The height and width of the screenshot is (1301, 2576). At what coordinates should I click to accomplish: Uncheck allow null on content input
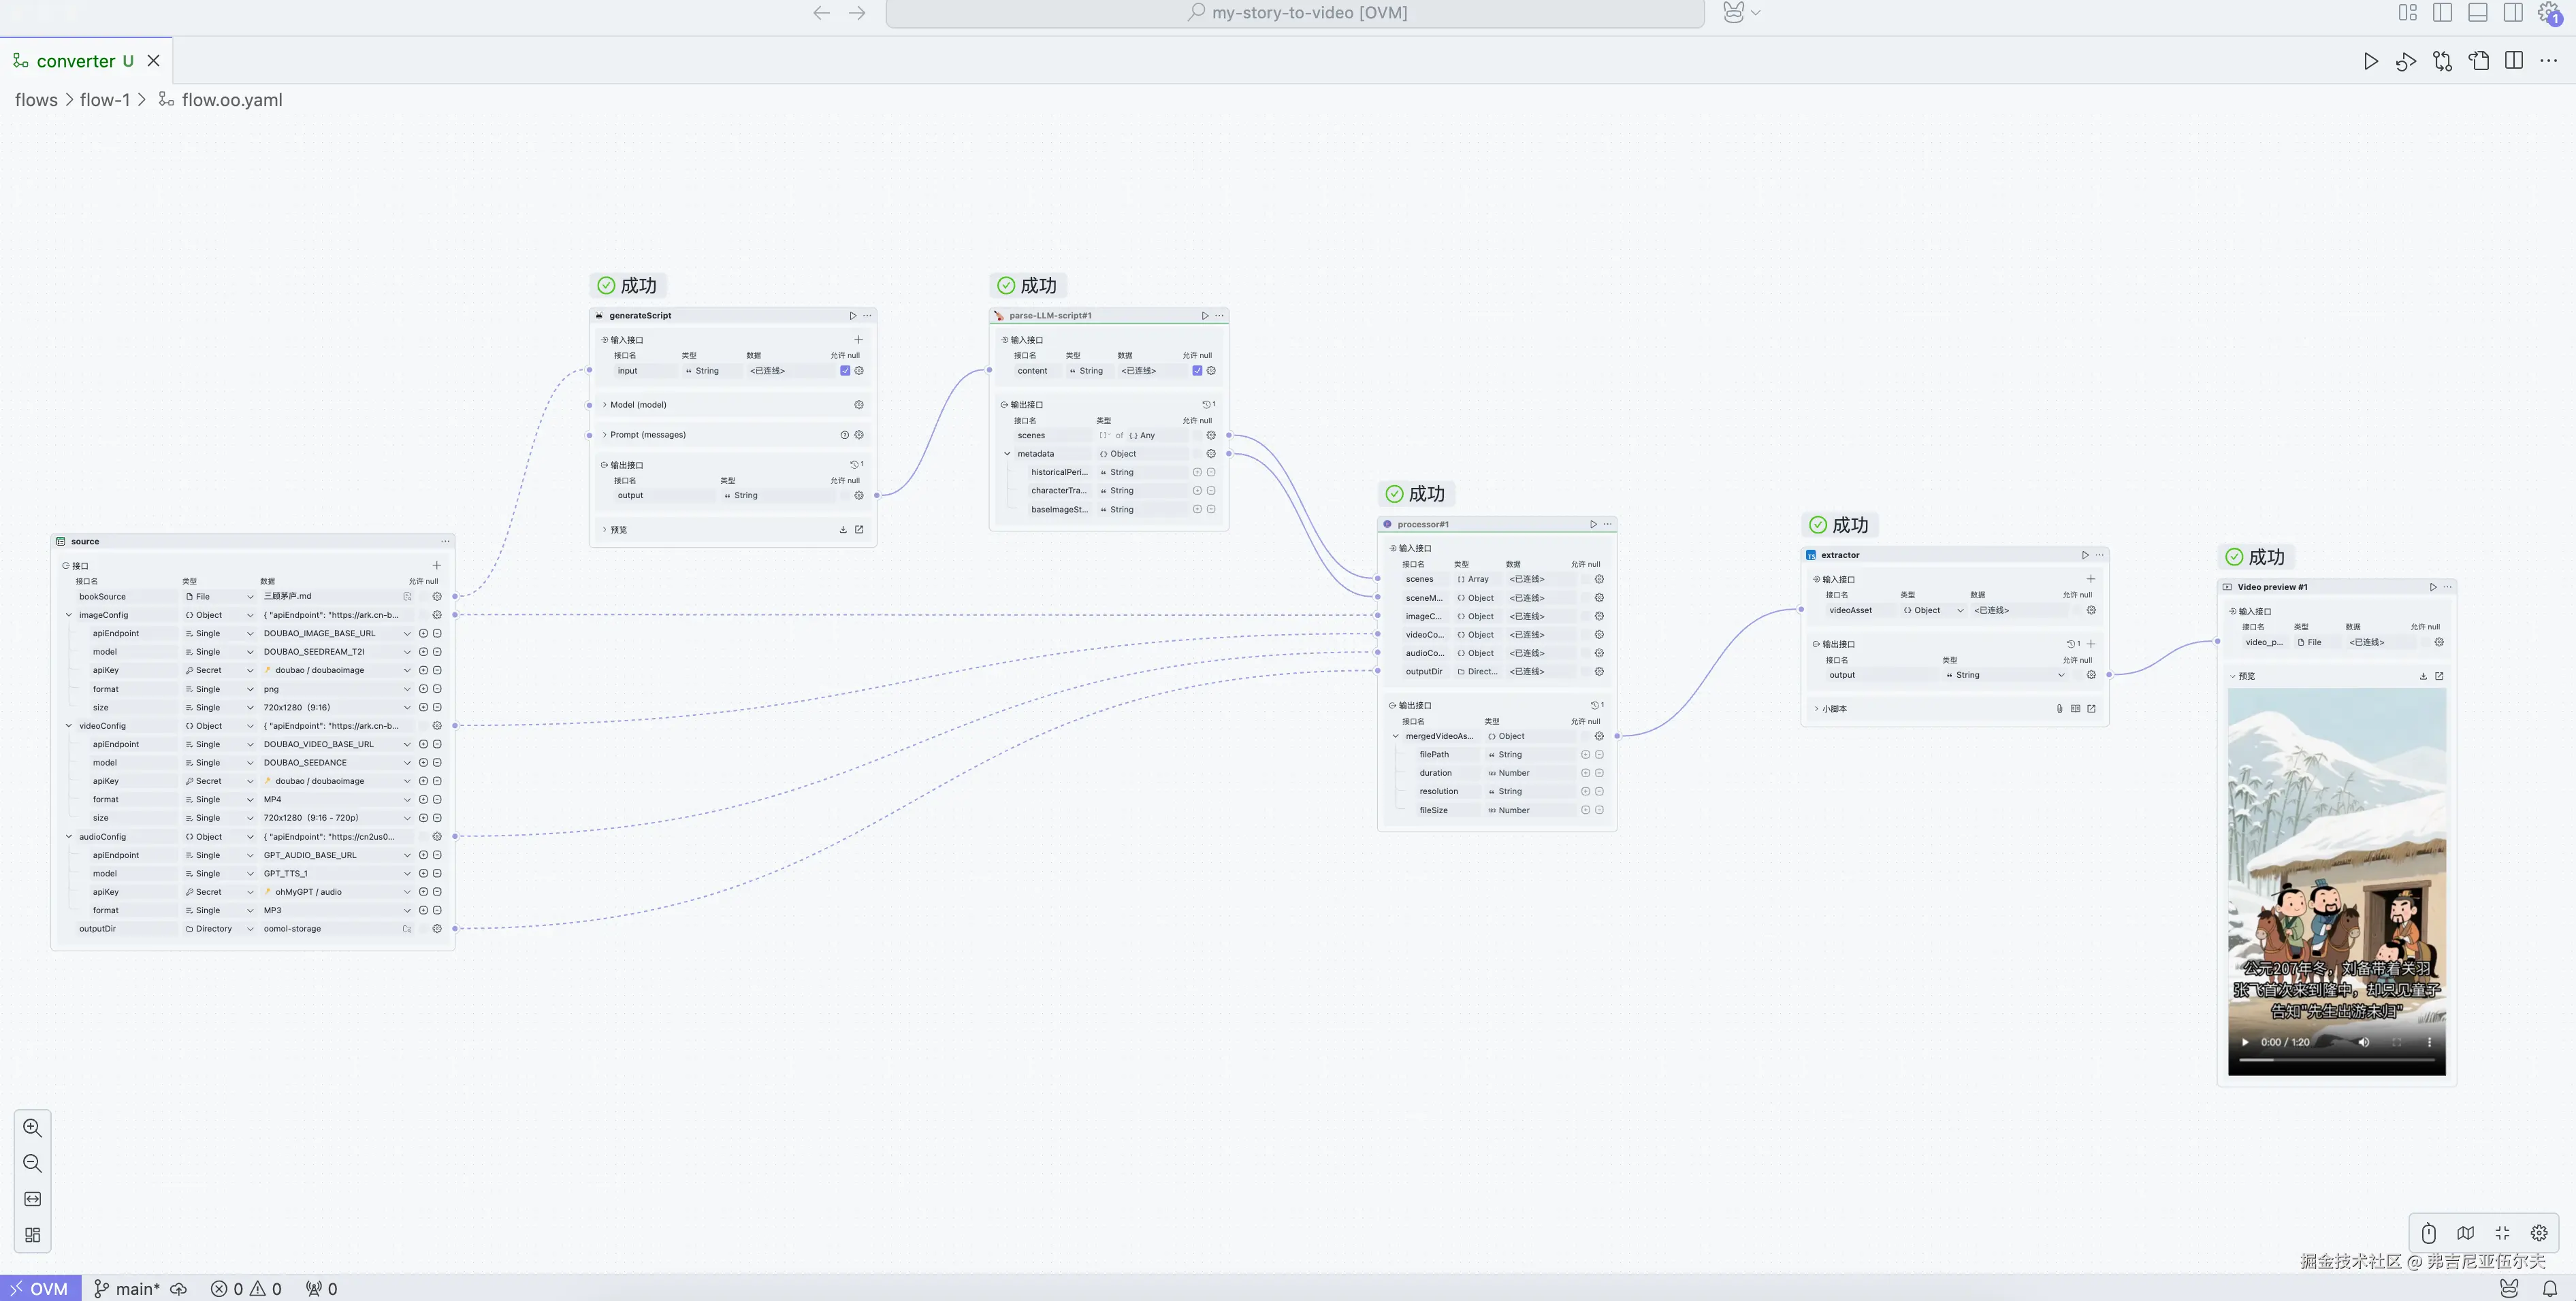(1197, 371)
